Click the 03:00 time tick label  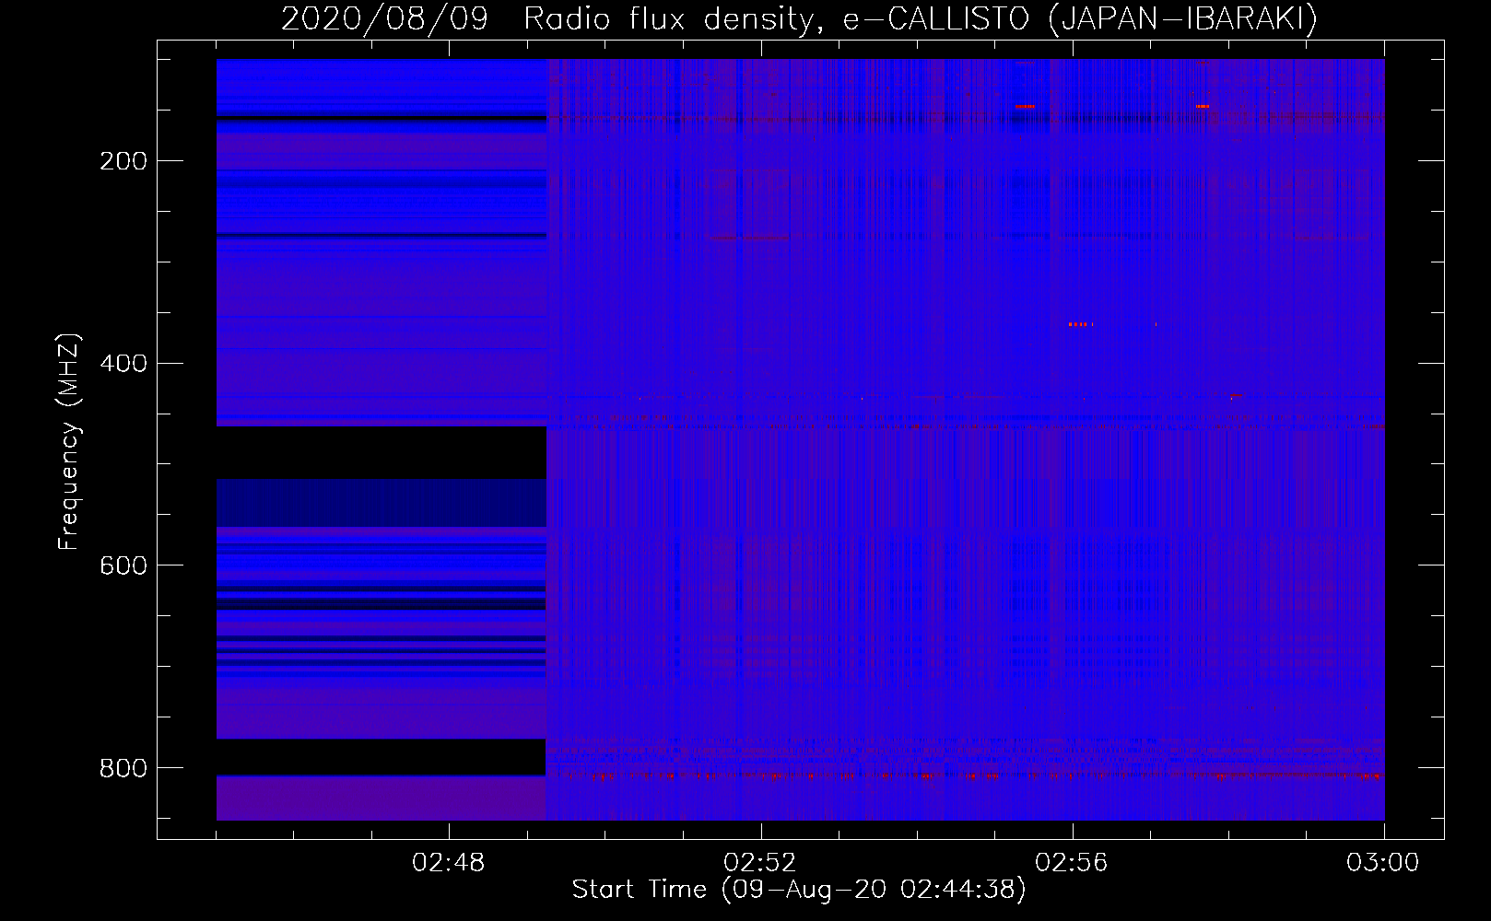click(1383, 863)
